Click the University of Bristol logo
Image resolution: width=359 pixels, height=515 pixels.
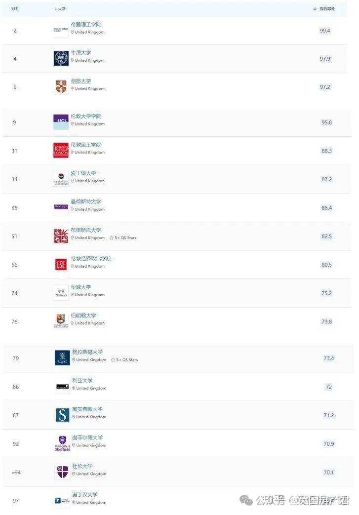61,236
